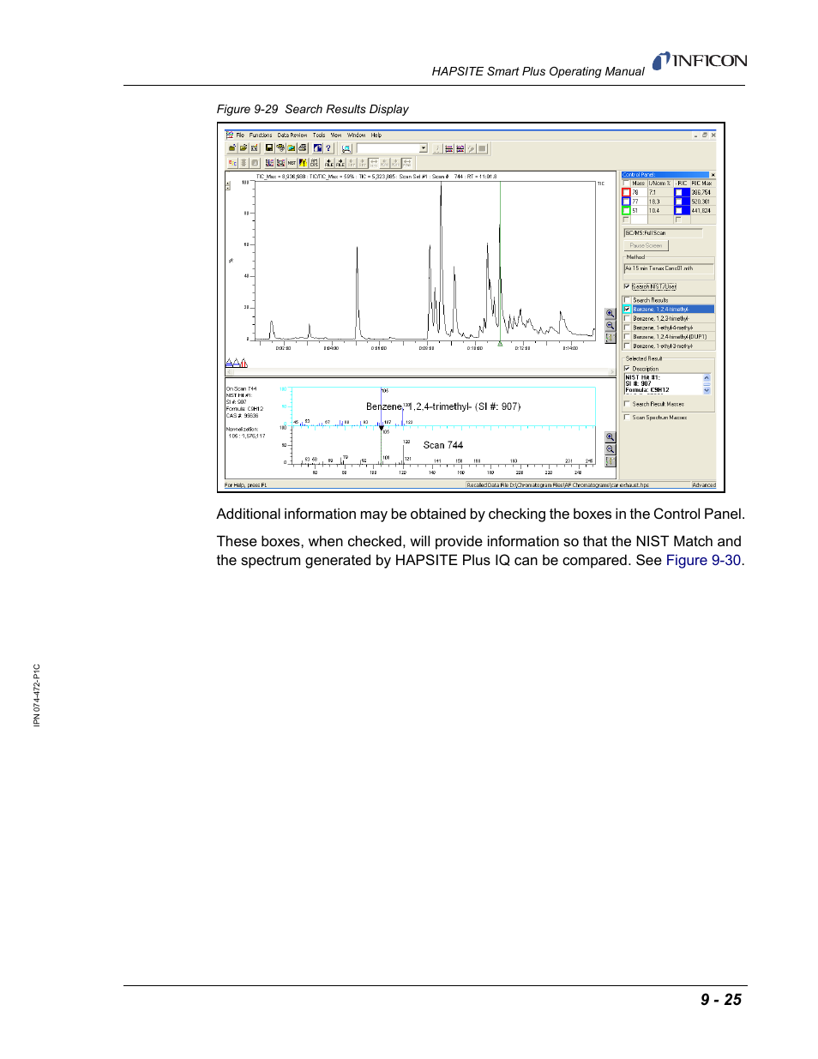
Task: Click the question mark help icon
Action: pos(328,147)
